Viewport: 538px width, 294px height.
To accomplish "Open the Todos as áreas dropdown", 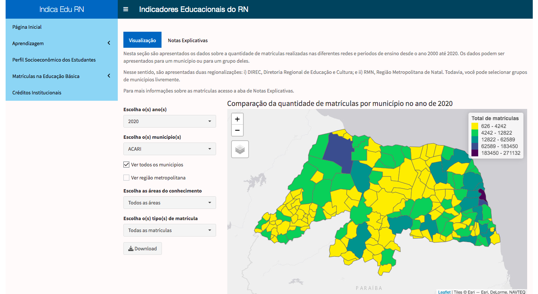I will (170, 203).
